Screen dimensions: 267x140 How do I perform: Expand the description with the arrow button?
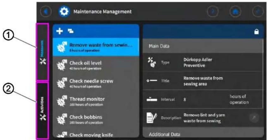click(254, 118)
